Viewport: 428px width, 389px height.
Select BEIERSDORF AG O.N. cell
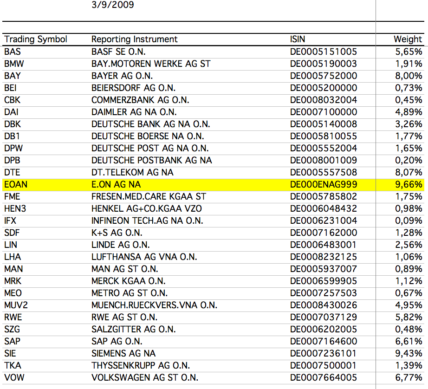[x=134, y=88]
